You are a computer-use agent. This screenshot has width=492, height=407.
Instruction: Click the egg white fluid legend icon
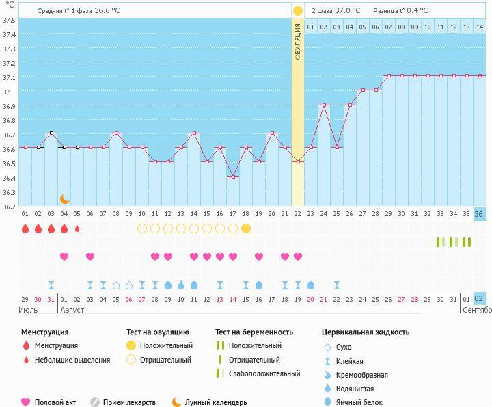327,402
